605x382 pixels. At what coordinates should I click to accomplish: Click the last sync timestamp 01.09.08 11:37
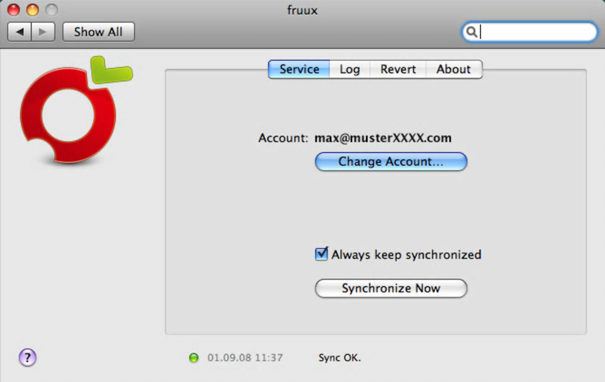245,358
